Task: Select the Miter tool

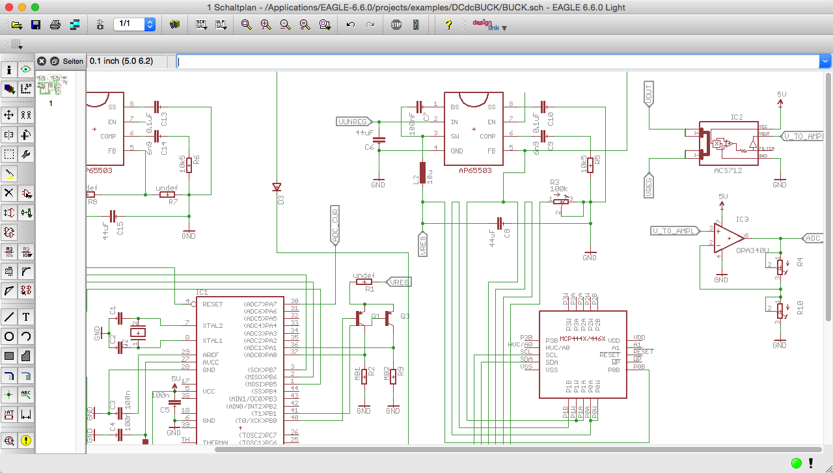Action: click(x=26, y=271)
